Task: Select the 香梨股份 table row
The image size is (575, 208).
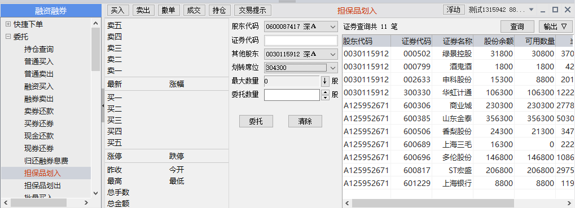Action: 458,131
